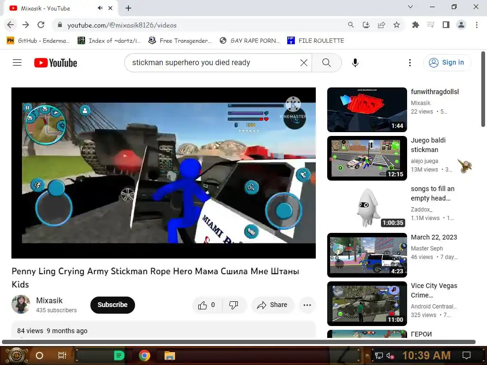
Task: Click 'alejo juega' channel name
Action: coord(424,161)
